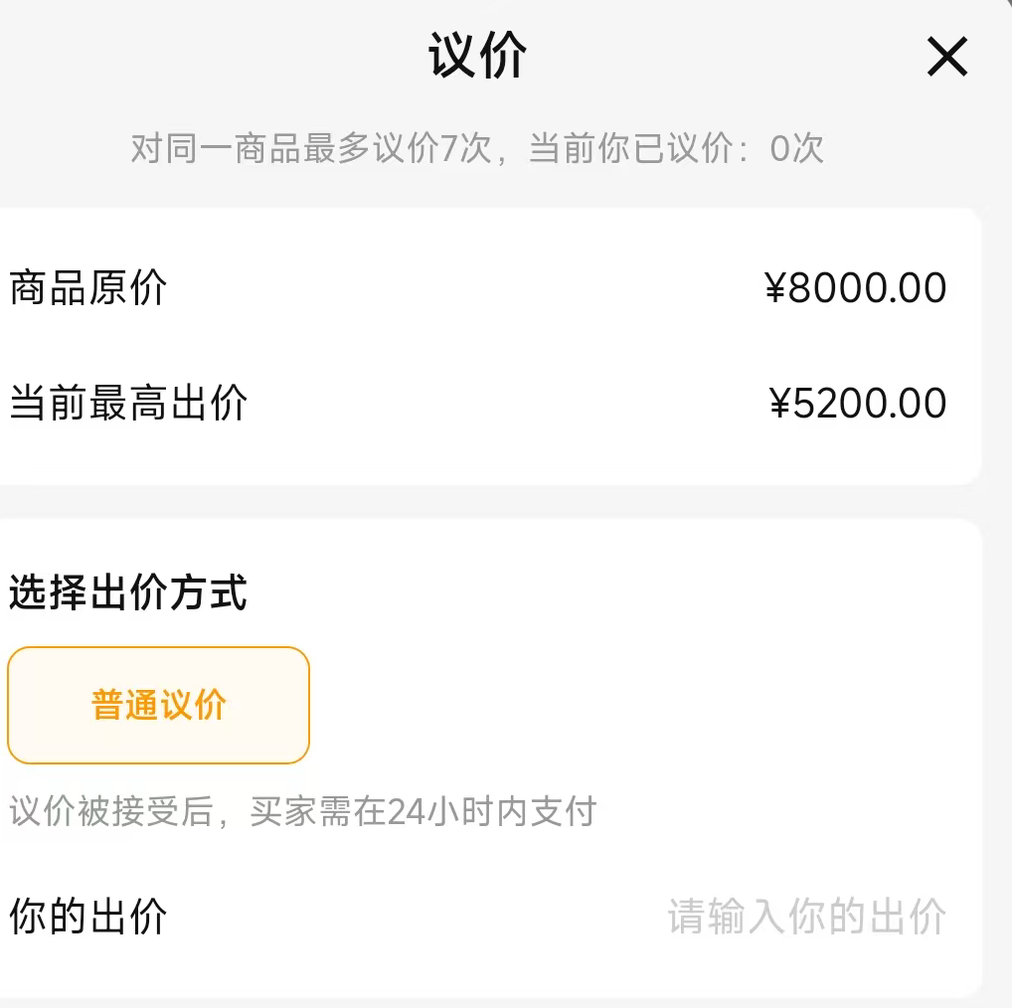
Task: Click the ¥8000.00 original price value
Action: pyautogui.click(x=856, y=288)
